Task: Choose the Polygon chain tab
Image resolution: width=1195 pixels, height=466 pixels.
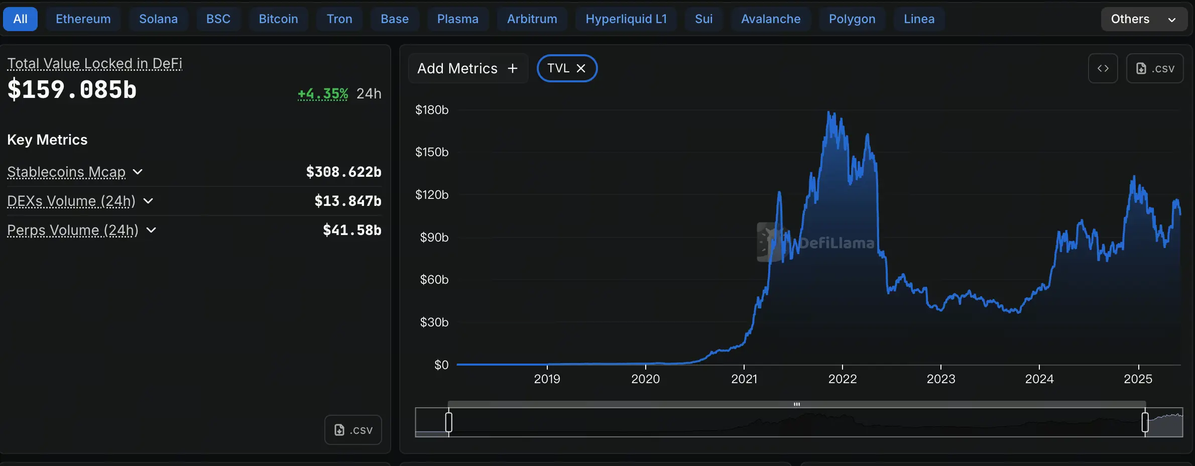Action: tap(852, 19)
